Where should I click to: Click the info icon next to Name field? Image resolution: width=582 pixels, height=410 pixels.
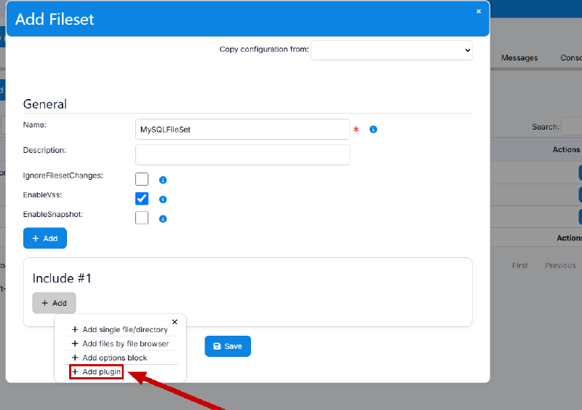373,130
